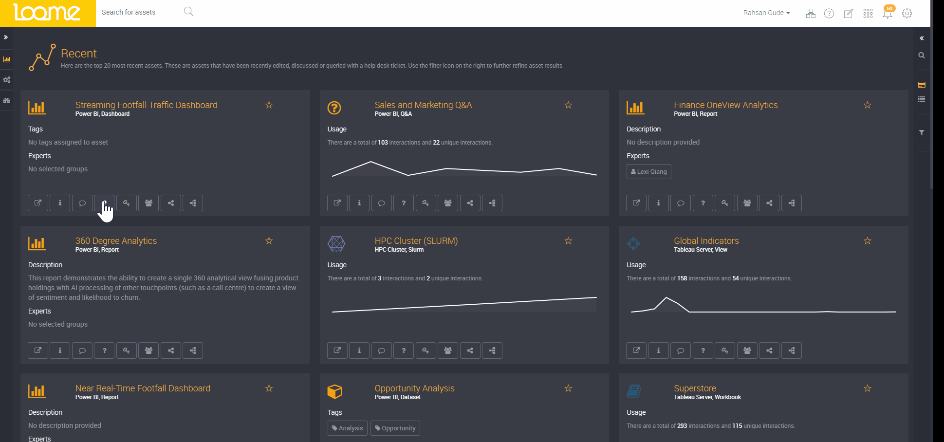Open Sales and Marketing Q&A in external link
The height and width of the screenshot is (442, 944).
pyautogui.click(x=337, y=203)
